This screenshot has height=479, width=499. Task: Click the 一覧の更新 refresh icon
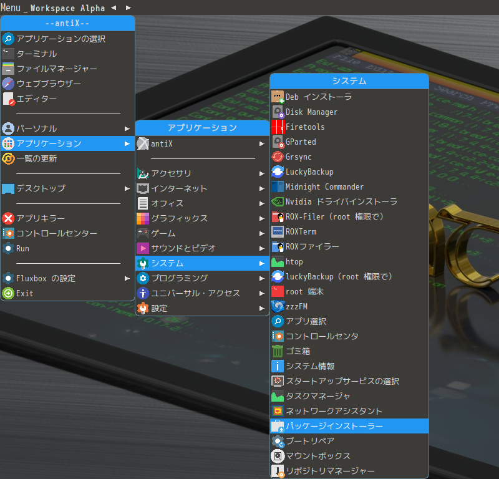click(8, 158)
